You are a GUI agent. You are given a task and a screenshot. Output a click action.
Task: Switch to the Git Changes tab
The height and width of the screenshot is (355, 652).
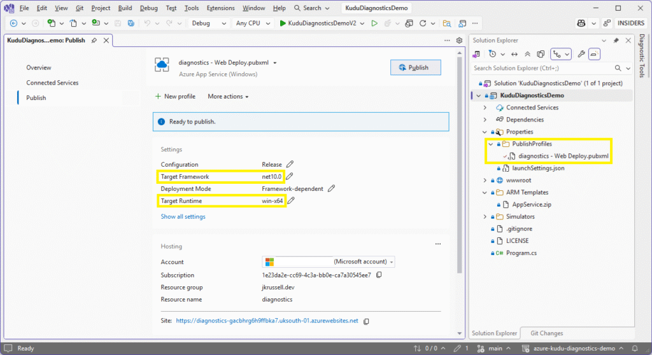[546, 333]
